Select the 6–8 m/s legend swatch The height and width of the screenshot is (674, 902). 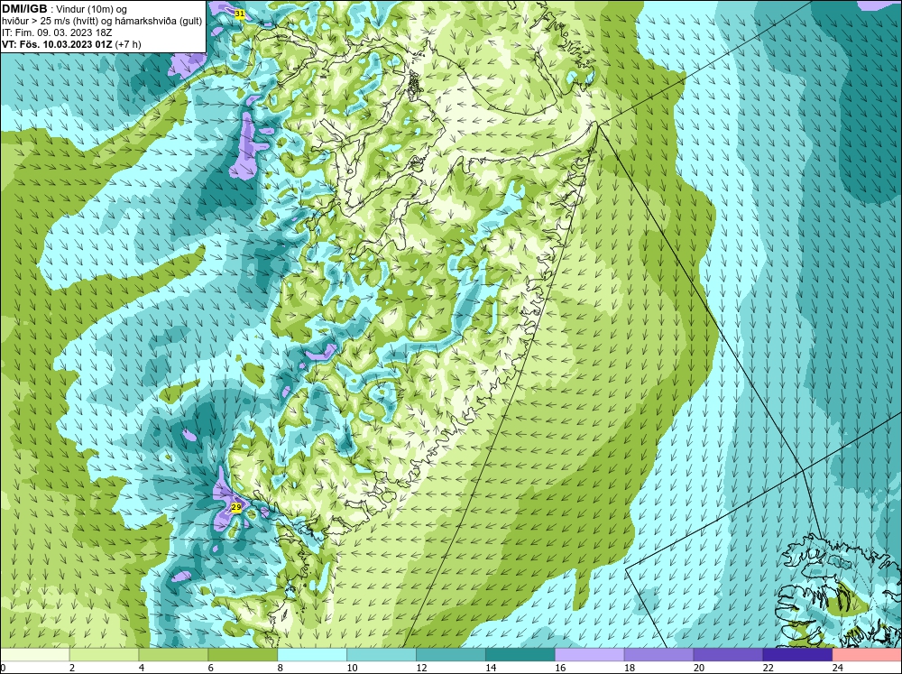click(x=243, y=655)
